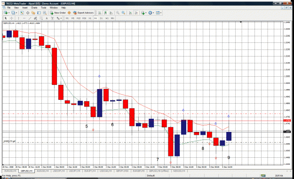This screenshot has width=294, height=179.
Task: Select the Text Label tool
Action: pos(52,18)
